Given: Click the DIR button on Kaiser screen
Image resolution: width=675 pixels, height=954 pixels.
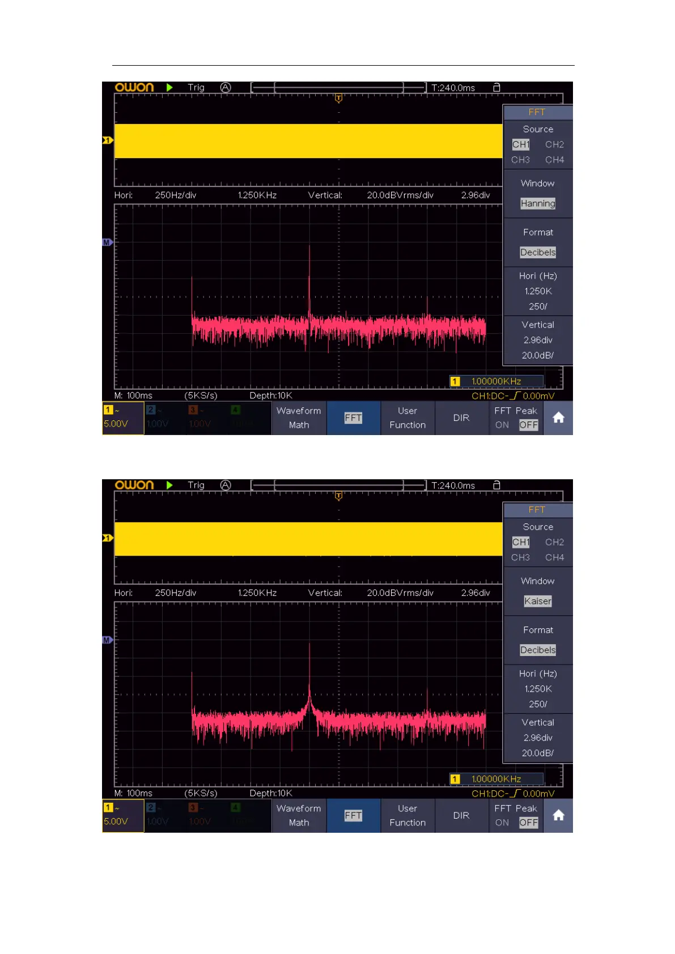Looking at the screenshot, I should (461, 815).
